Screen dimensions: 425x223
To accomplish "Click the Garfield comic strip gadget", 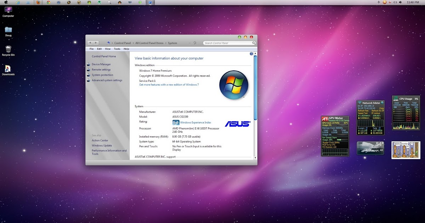I will click(x=406, y=150).
